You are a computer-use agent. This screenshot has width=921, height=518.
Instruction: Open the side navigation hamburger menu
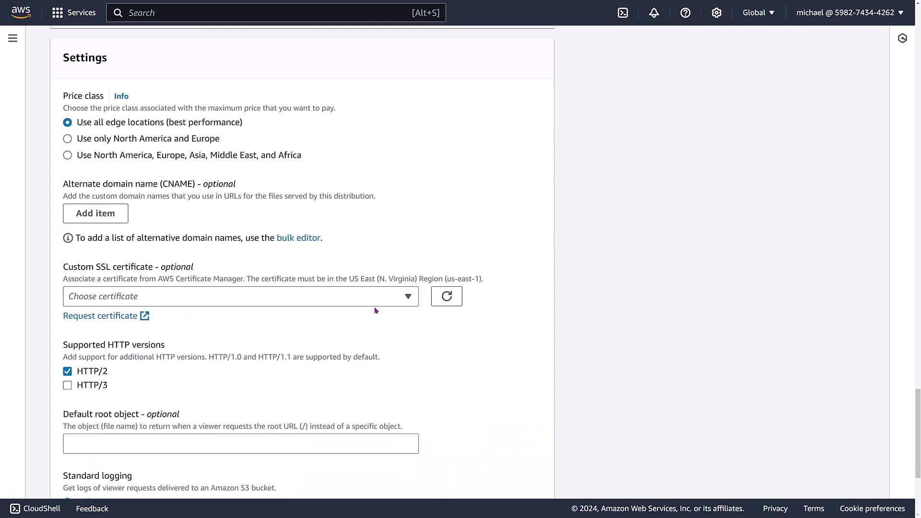point(13,38)
